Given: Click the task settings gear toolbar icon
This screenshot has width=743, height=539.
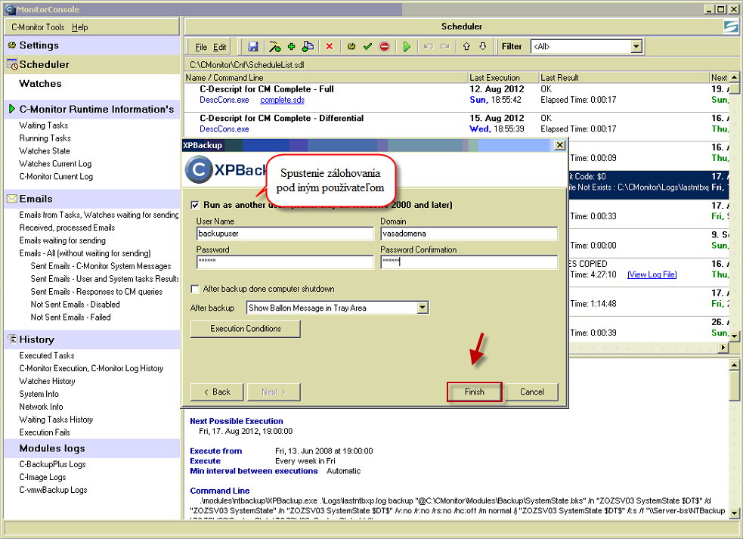Looking at the screenshot, I should pos(351,46).
